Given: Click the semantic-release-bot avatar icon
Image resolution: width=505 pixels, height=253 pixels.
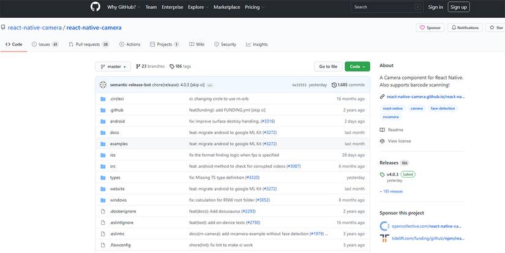Looking at the screenshot, I should [x=103, y=85].
